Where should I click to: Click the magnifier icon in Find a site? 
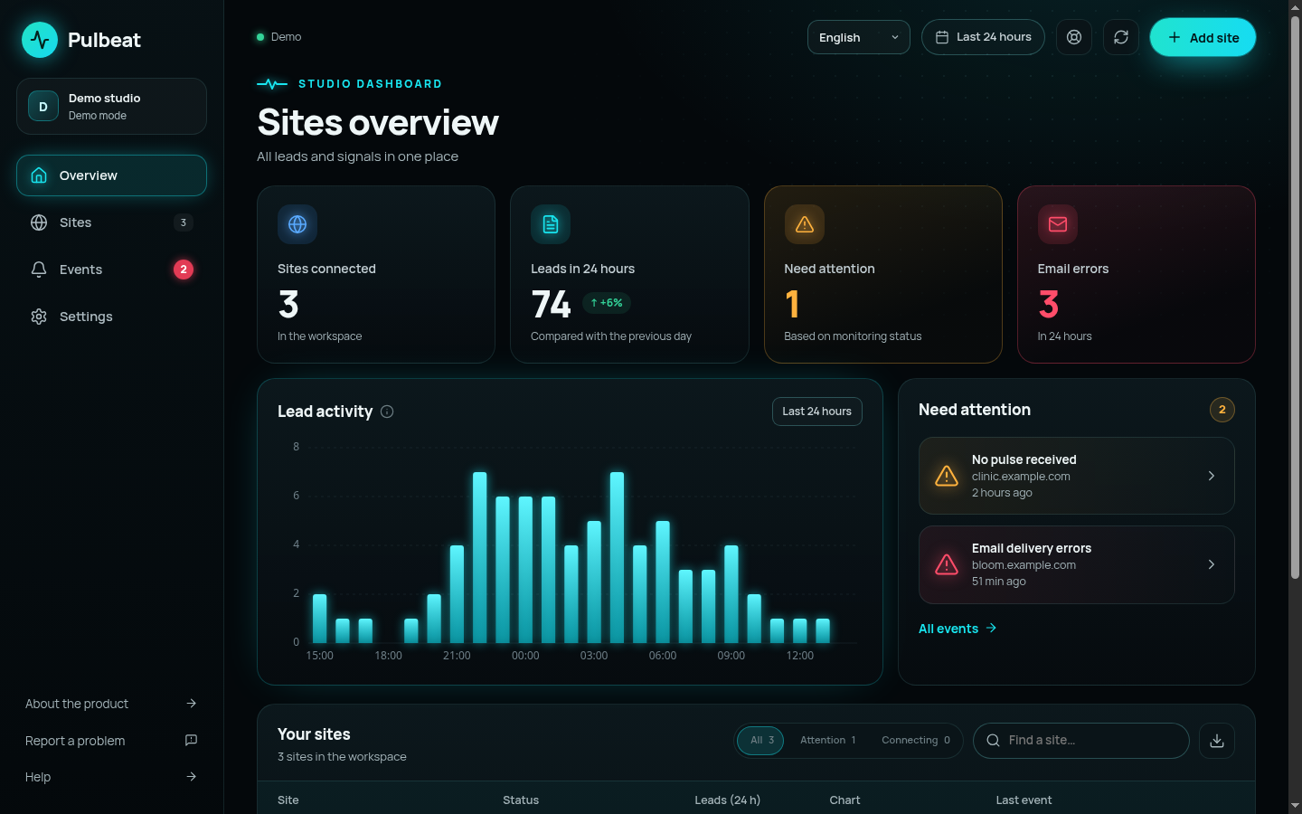click(993, 740)
